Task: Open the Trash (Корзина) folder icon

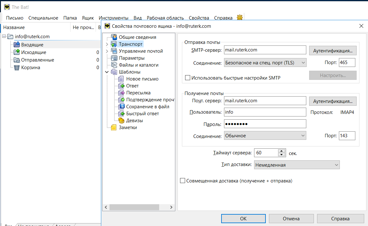Action: pyautogui.click(x=17, y=67)
